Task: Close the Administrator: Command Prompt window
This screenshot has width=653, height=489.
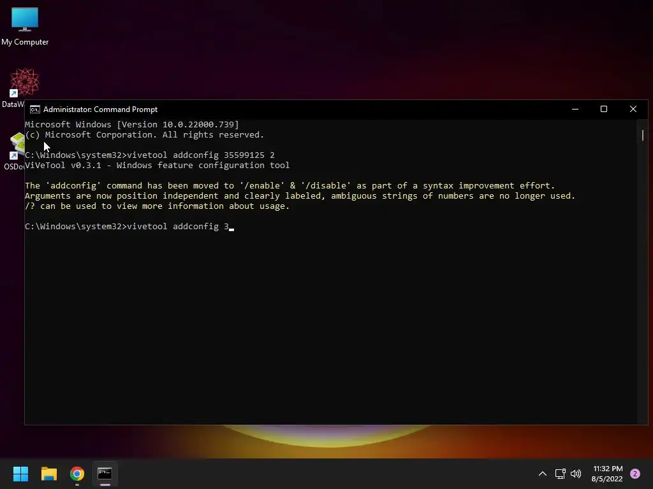Action: pos(633,109)
